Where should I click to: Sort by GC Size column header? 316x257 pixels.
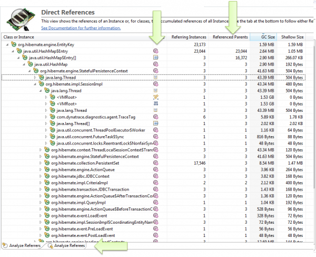268,37
